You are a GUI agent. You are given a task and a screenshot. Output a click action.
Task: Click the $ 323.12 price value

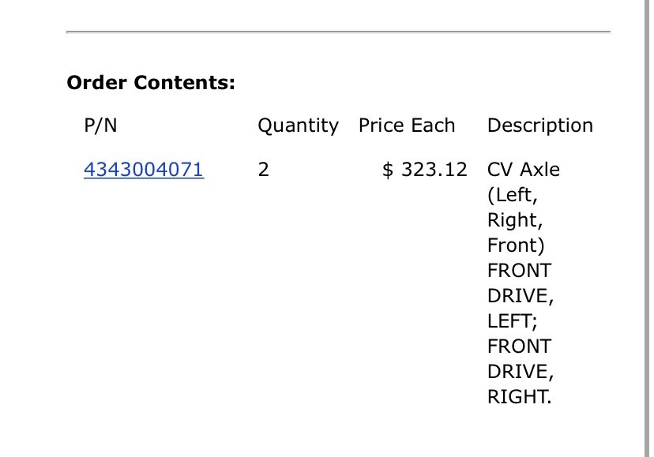(425, 170)
